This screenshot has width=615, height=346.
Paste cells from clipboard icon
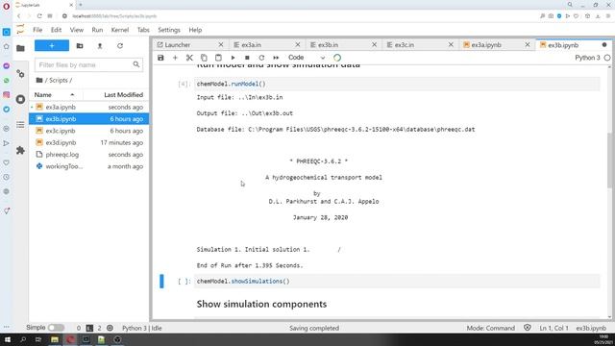click(x=218, y=58)
